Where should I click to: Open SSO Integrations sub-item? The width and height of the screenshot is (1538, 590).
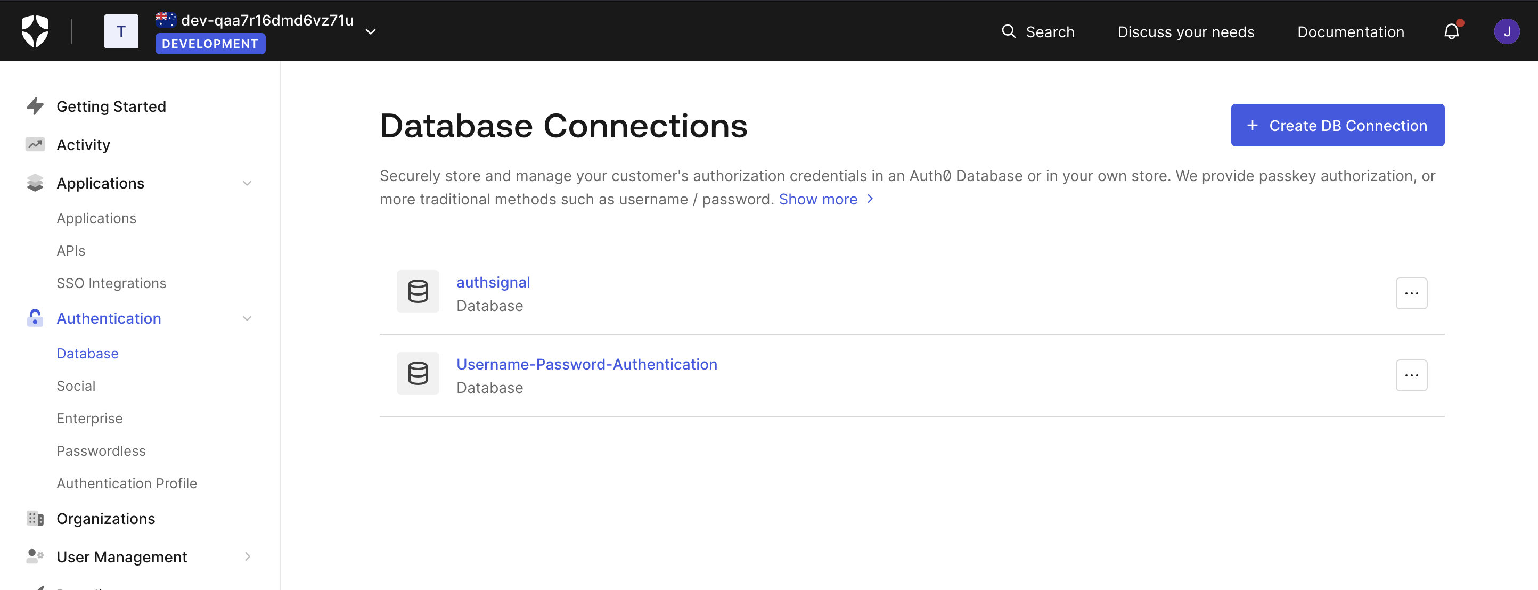[x=111, y=283]
